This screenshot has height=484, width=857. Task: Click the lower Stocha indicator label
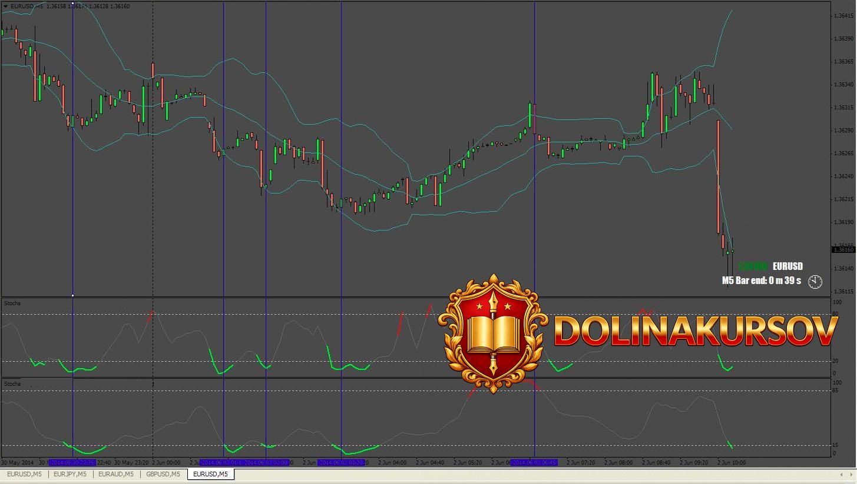[x=12, y=384]
